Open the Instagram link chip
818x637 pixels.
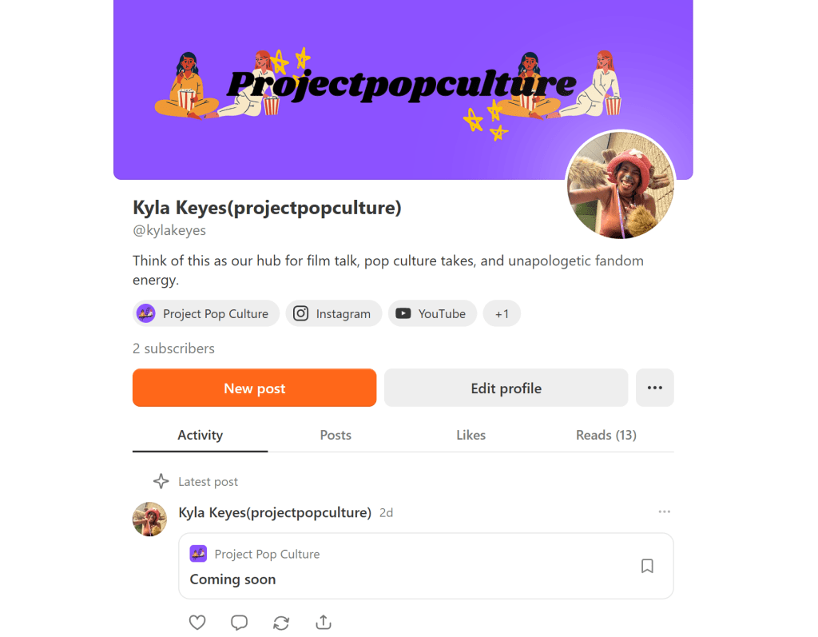[333, 314]
